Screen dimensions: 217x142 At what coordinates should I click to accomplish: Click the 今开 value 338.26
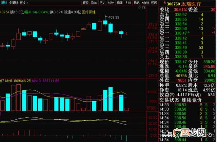[210, 62]
